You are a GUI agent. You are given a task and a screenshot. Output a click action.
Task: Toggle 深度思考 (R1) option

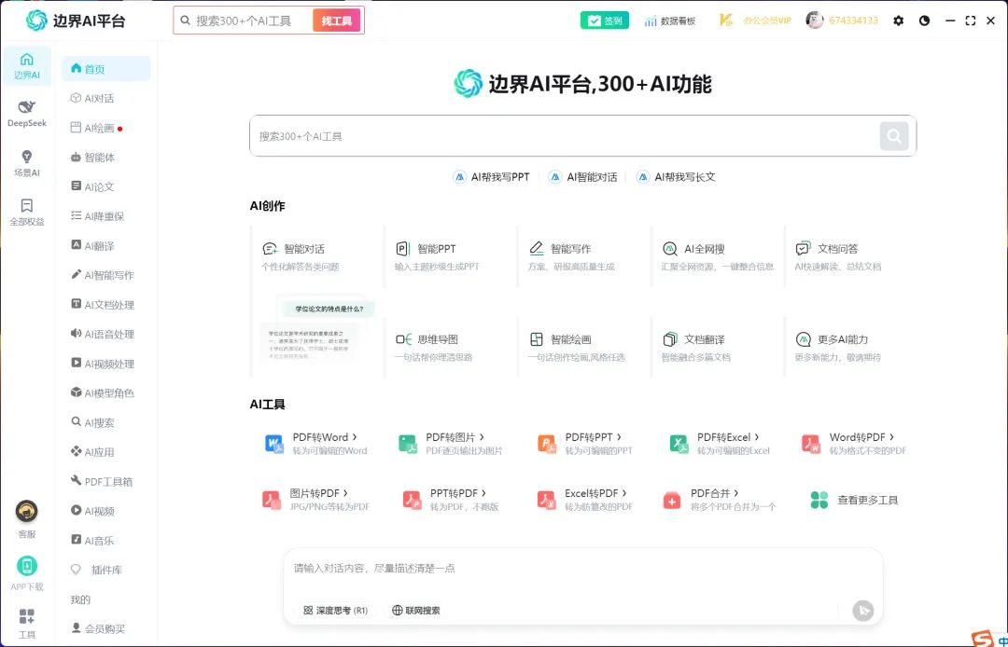tap(335, 611)
